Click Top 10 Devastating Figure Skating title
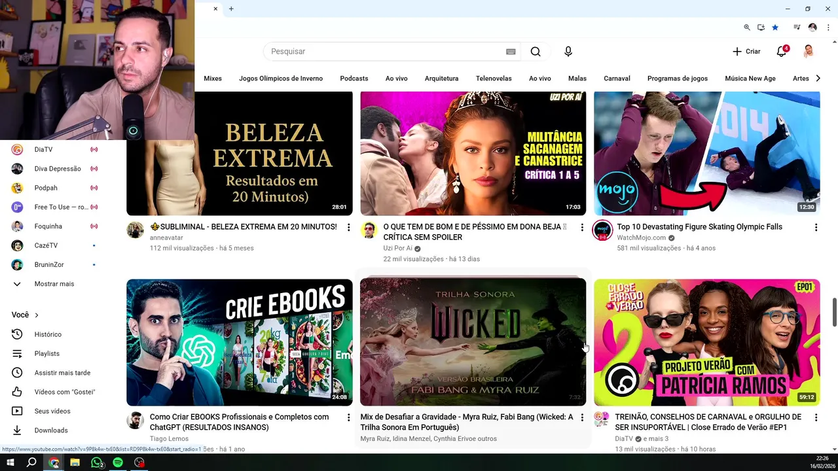838x471 pixels. click(699, 227)
